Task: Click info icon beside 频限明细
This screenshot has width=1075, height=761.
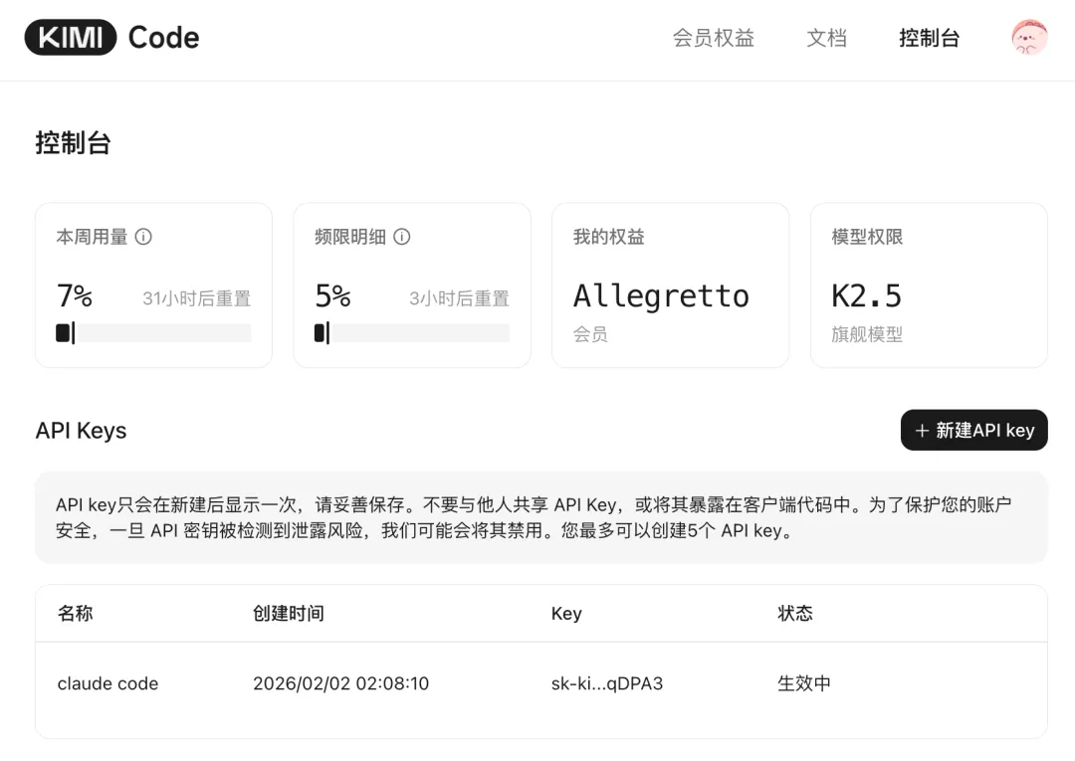Action: tap(402, 237)
